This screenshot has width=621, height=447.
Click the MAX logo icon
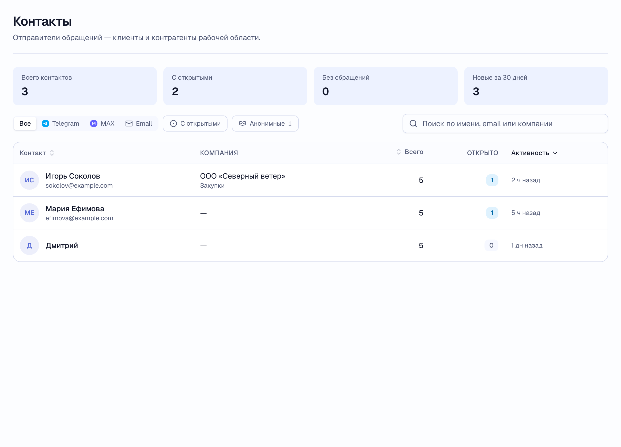[x=94, y=124]
